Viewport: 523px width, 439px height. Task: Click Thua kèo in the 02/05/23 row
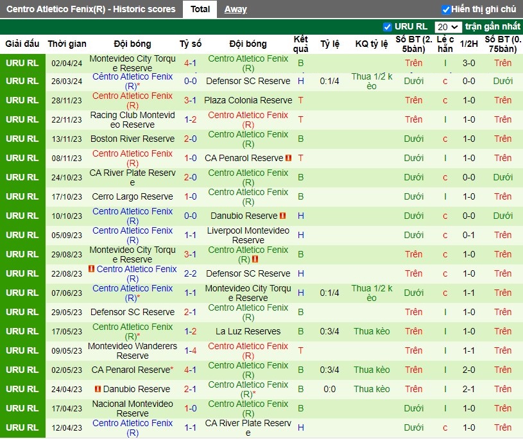coord(372,370)
